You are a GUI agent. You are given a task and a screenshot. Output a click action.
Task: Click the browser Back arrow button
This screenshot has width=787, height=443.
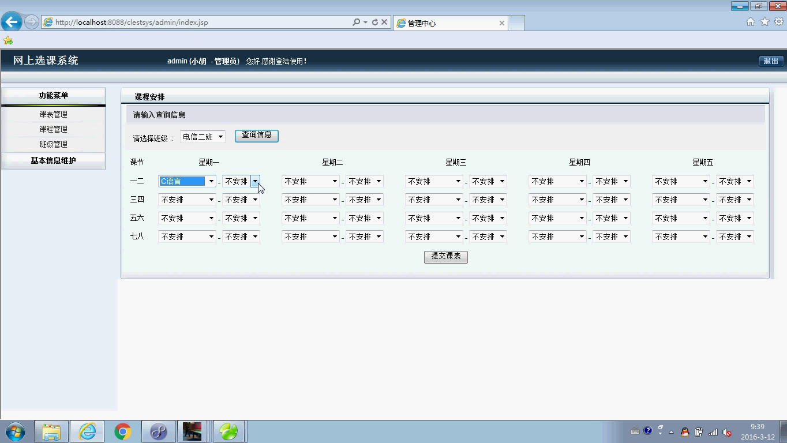pos(12,22)
